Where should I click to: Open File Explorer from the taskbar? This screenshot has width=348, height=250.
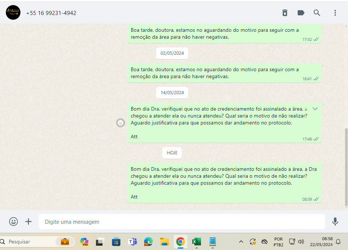point(165,242)
